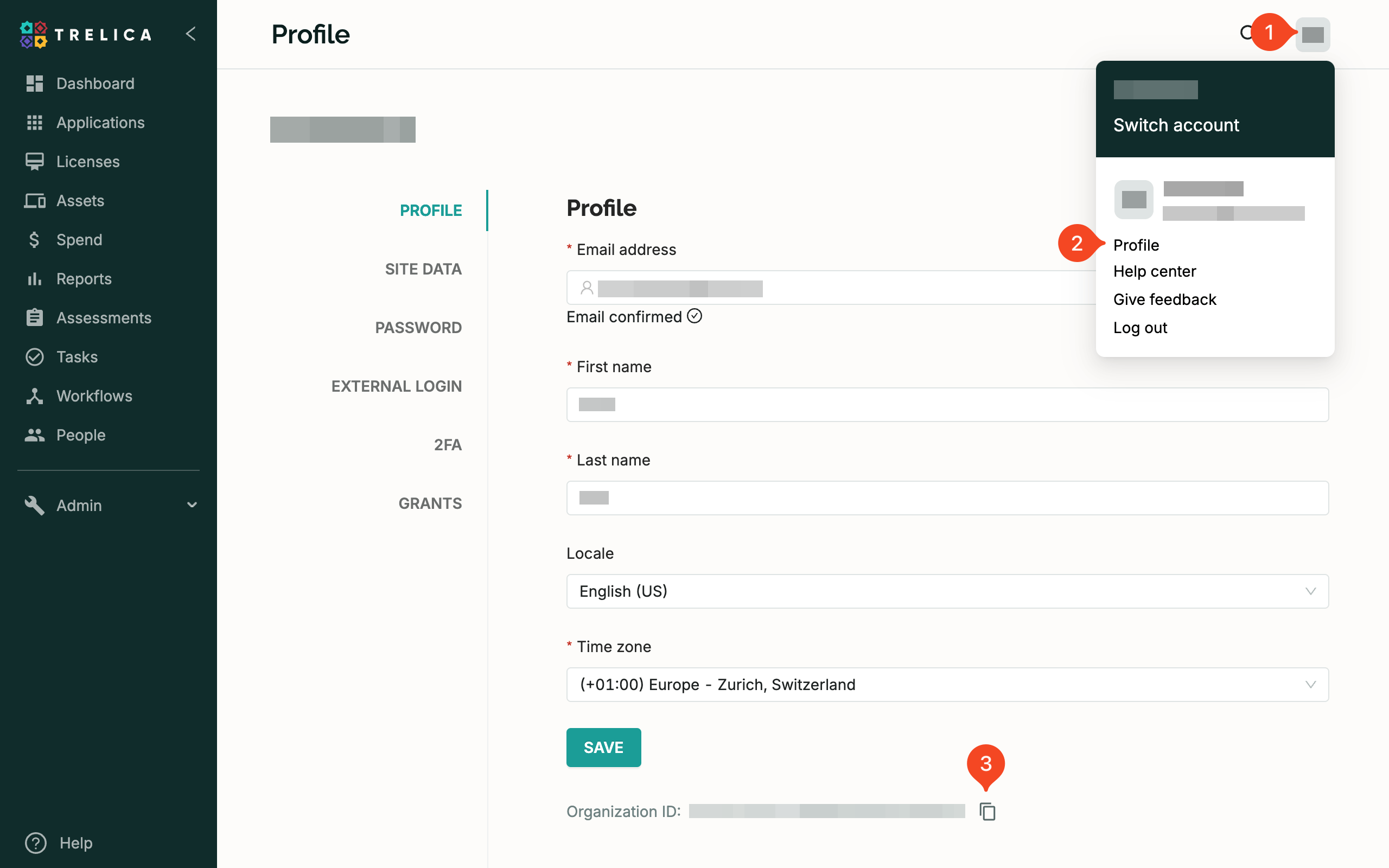Select the PROFILE tab
1389x868 pixels.
(430, 210)
